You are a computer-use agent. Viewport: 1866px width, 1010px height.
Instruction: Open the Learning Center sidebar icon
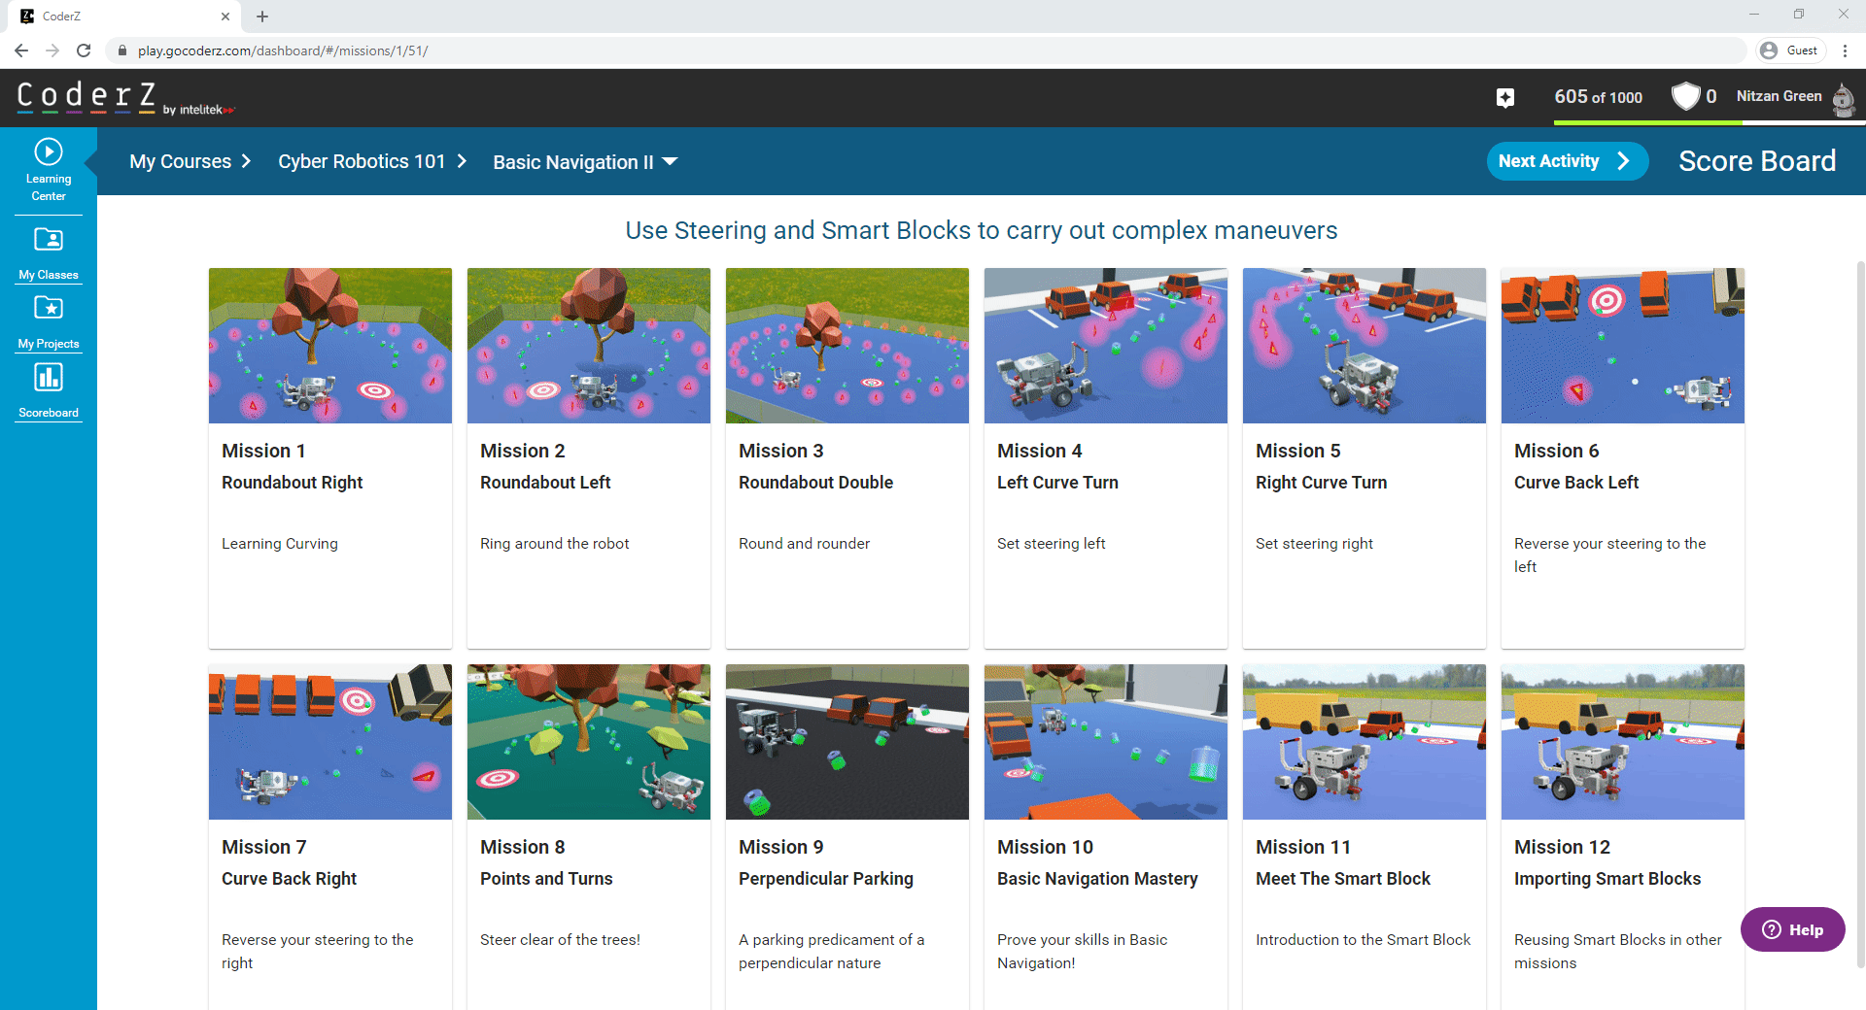(49, 152)
